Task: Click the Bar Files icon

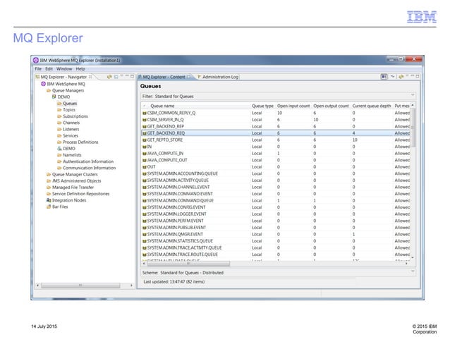Action: [49, 207]
